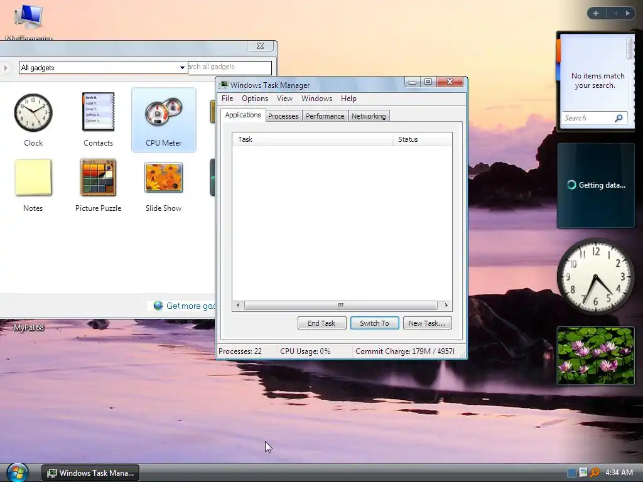Click the task list scroll left arrow

tap(238, 306)
